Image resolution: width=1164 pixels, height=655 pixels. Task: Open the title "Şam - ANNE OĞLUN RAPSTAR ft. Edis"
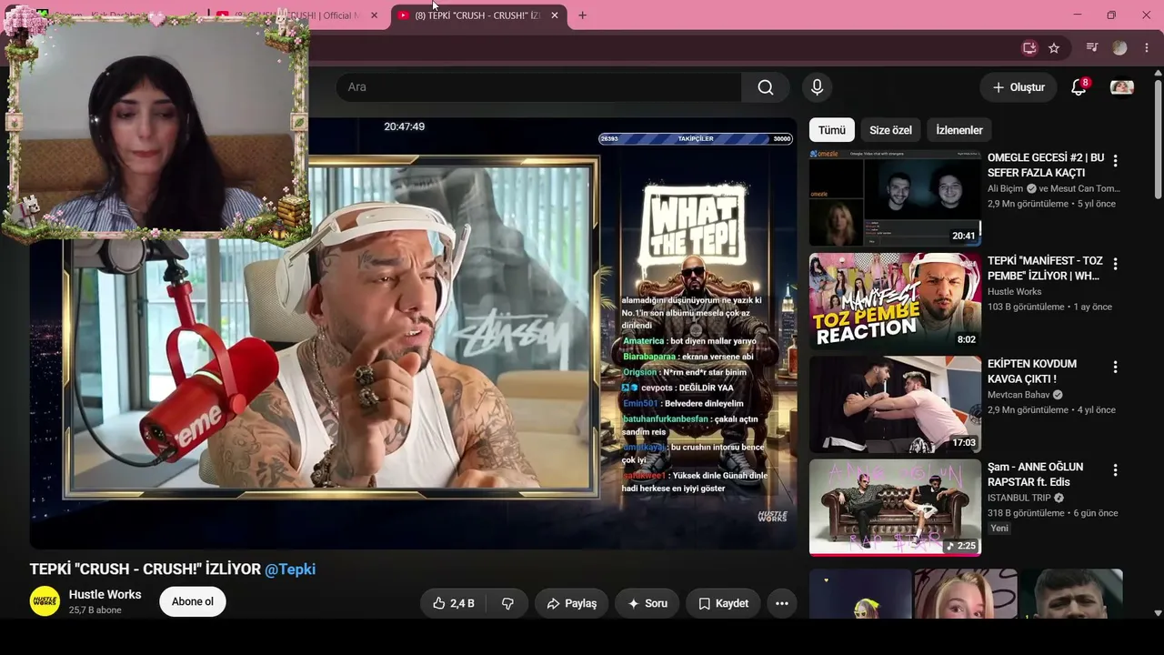coord(1035,475)
